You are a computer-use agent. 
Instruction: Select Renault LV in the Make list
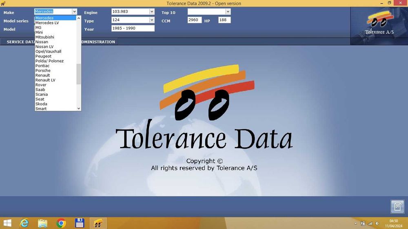coord(55,80)
